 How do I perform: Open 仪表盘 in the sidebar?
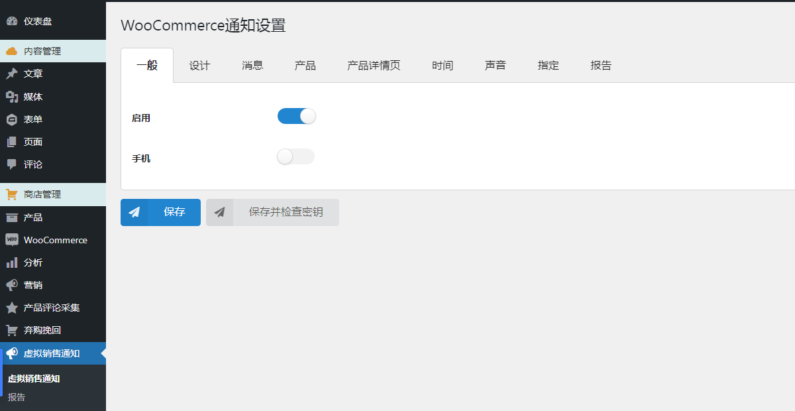[x=53, y=21]
